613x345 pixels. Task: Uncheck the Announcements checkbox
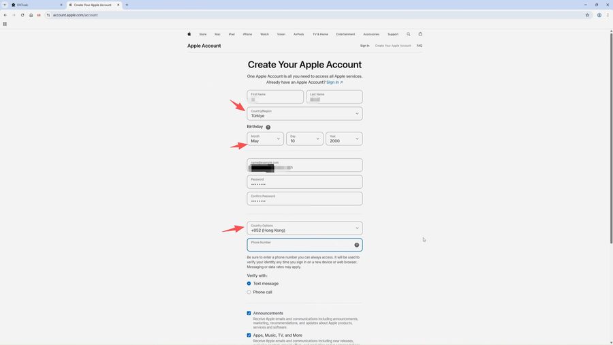coord(249,314)
